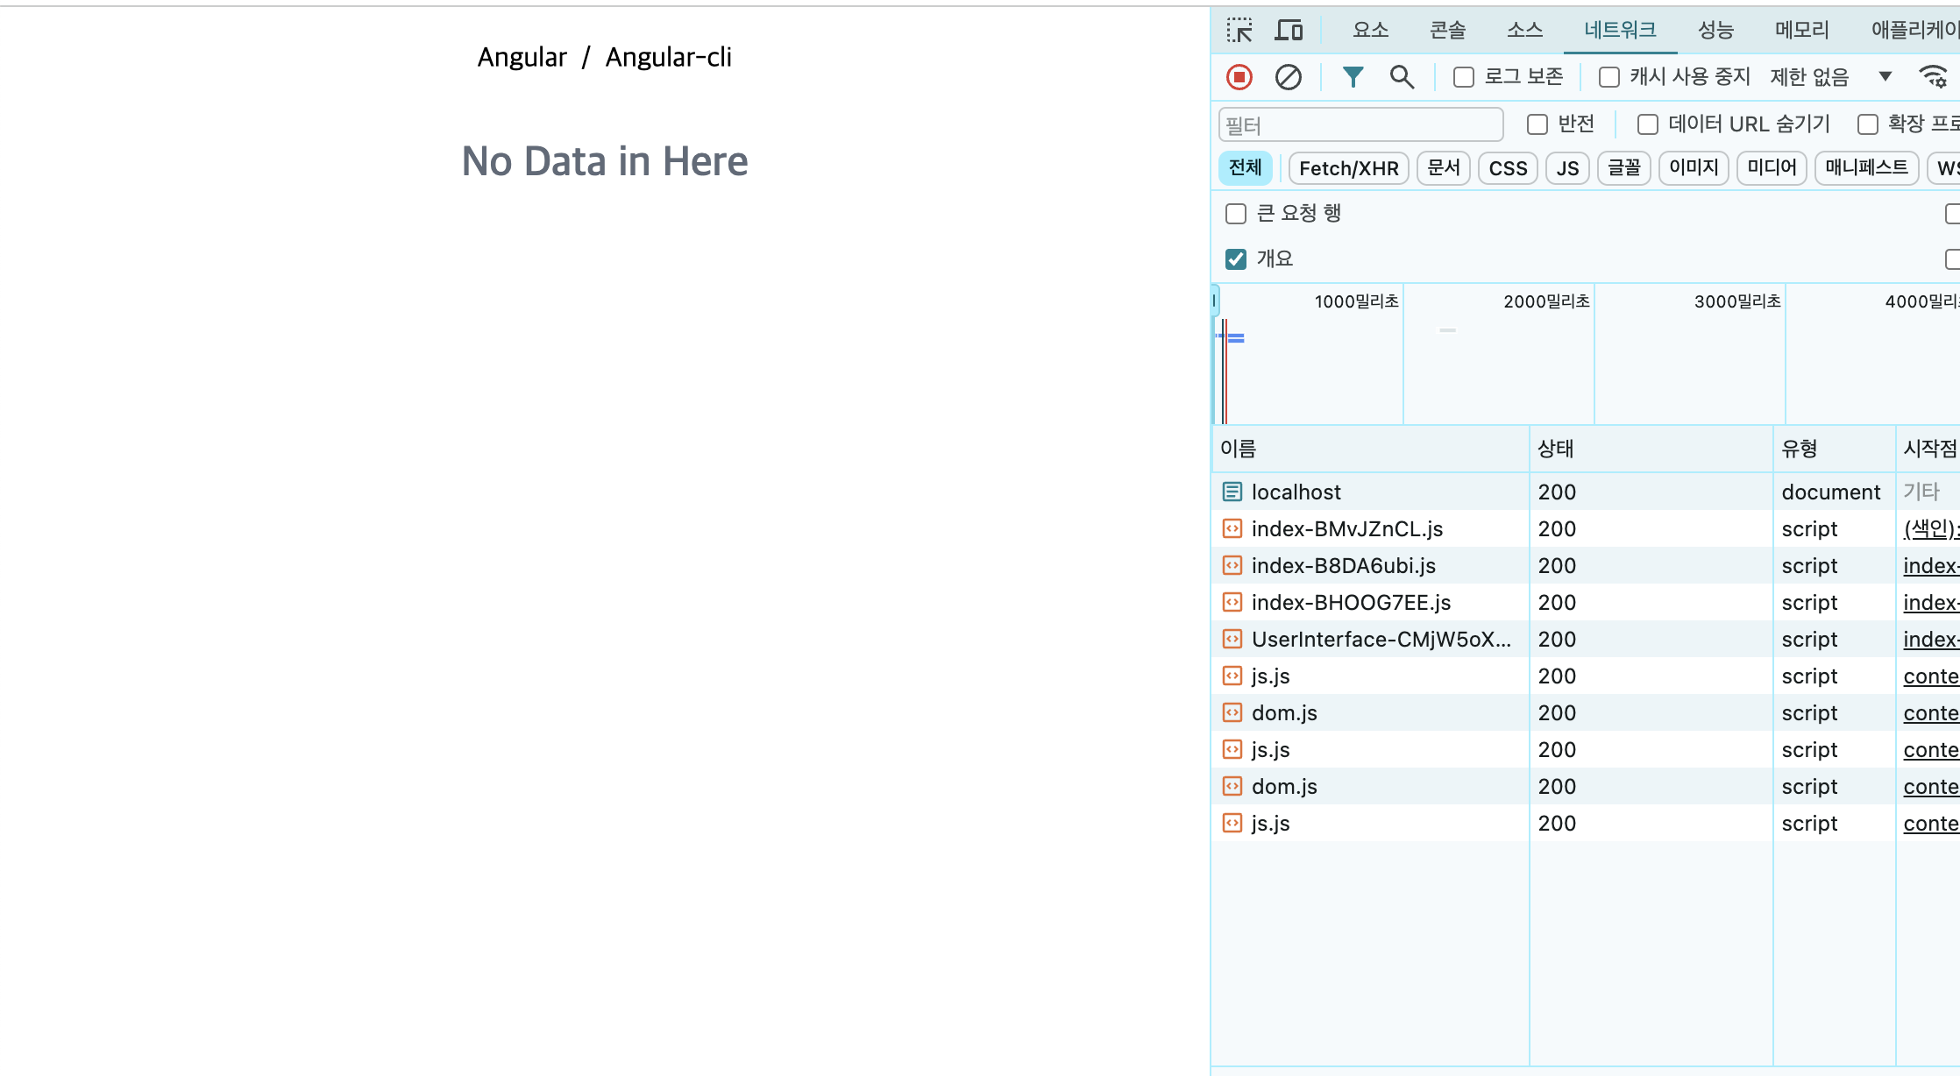This screenshot has height=1076, width=1960.
Task: Toggle the device toolbar icon
Action: (1288, 31)
